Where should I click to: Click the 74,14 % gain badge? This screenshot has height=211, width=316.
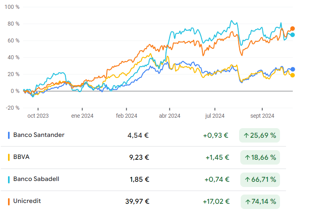(x=260, y=201)
